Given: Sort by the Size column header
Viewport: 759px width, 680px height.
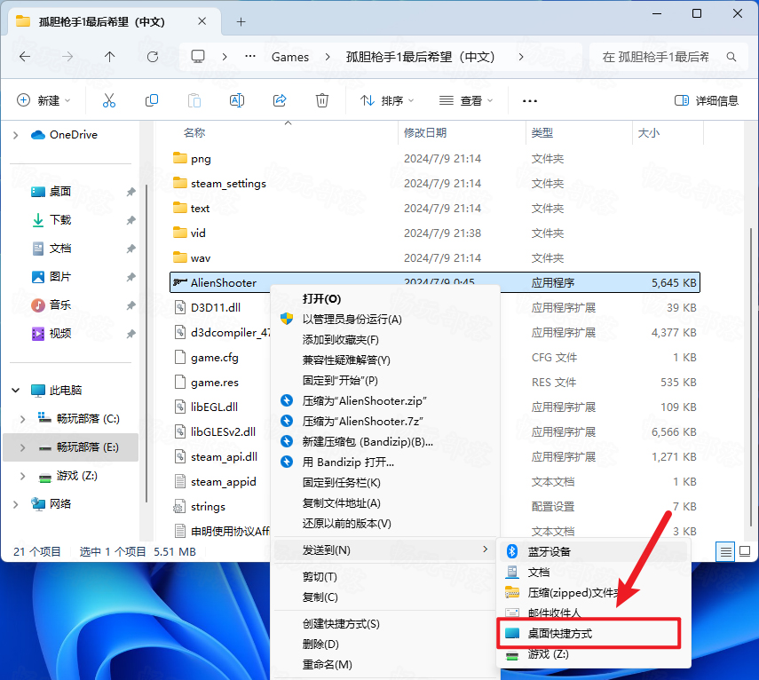Looking at the screenshot, I should [x=649, y=132].
